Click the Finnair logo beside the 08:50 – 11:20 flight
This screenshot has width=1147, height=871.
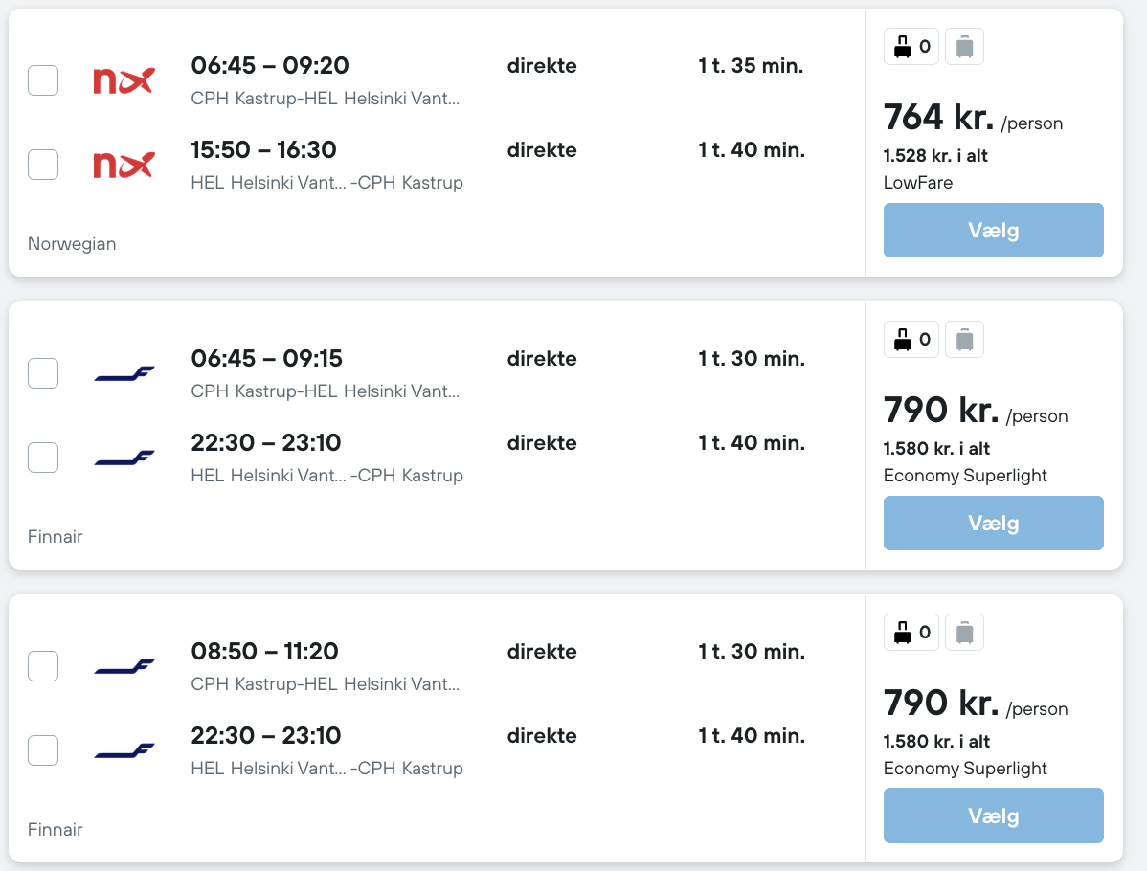(x=124, y=666)
